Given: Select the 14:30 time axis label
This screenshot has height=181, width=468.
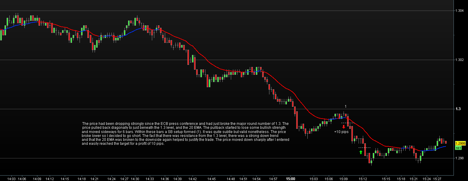Looking at the screenshot, I should click(x=135, y=179).
